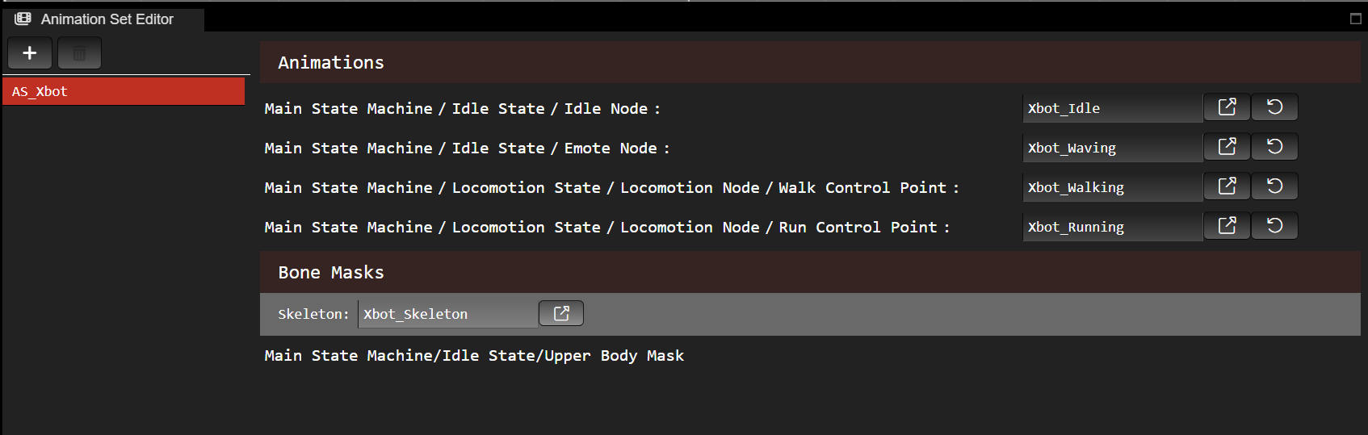Reset the Idle Node animation
1368x435 pixels.
1274,107
